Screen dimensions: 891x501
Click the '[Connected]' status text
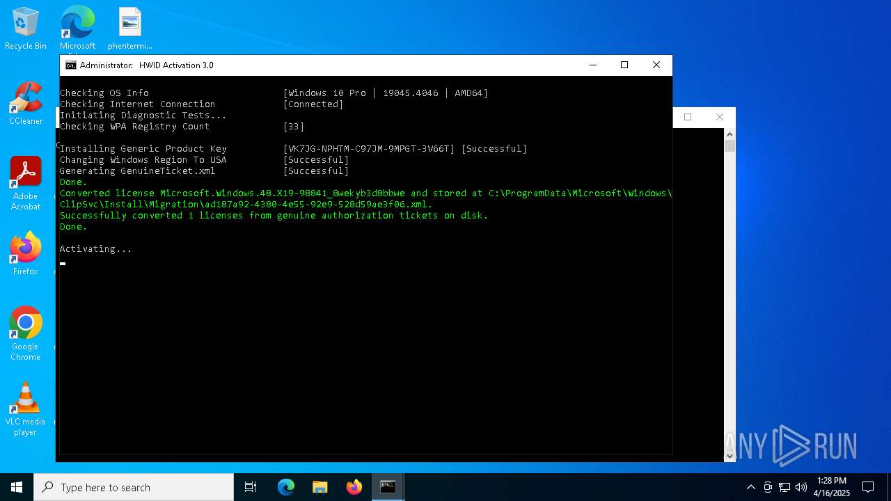[x=313, y=104]
